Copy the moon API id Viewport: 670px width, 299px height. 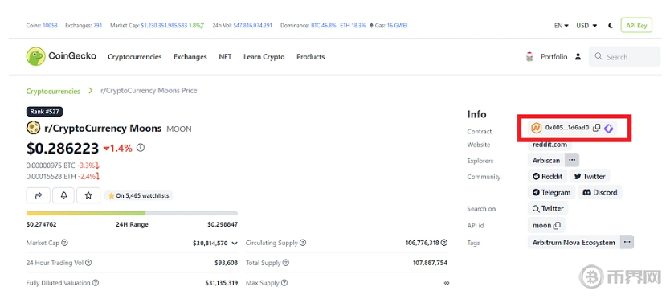coord(557,225)
